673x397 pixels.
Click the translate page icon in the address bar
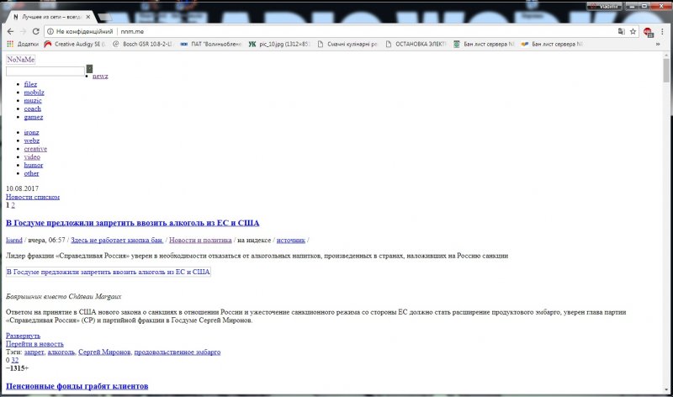(621, 31)
